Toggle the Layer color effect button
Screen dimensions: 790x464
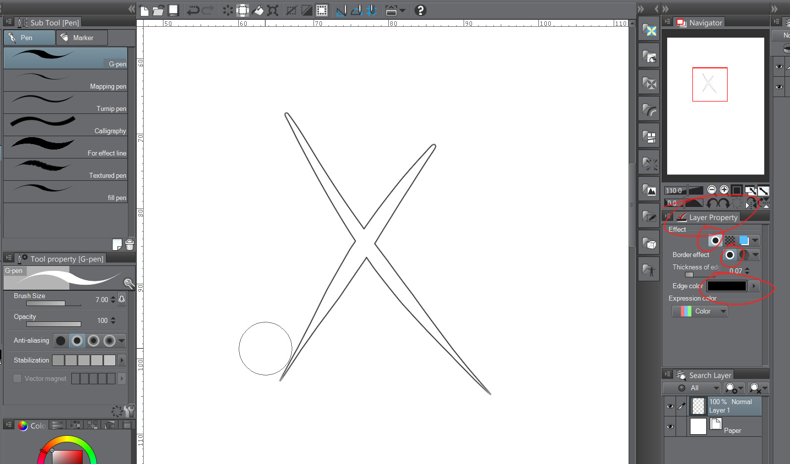(x=744, y=241)
